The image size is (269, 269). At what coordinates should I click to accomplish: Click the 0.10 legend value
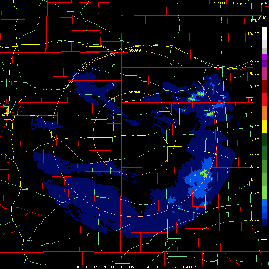(254, 206)
